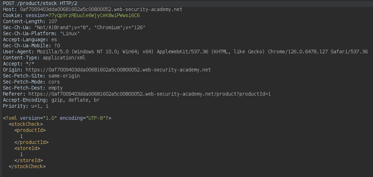Click the value inside storeId element
Screen dimensions: 373x177
point(21,155)
